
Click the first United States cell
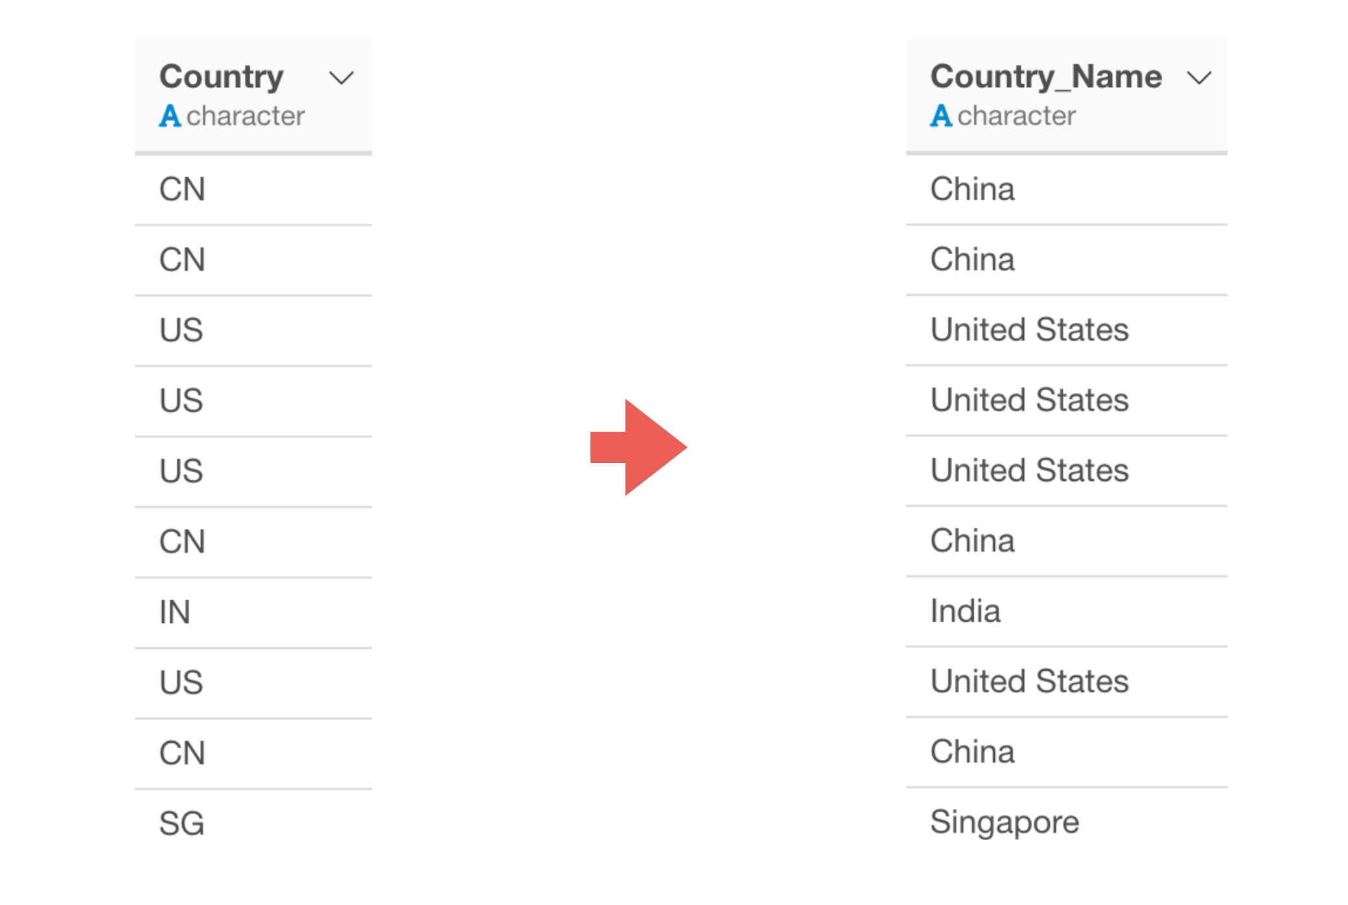pos(1067,330)
